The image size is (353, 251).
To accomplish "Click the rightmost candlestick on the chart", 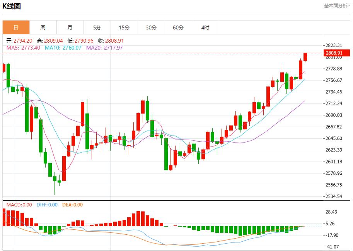I will pos(305,57).
